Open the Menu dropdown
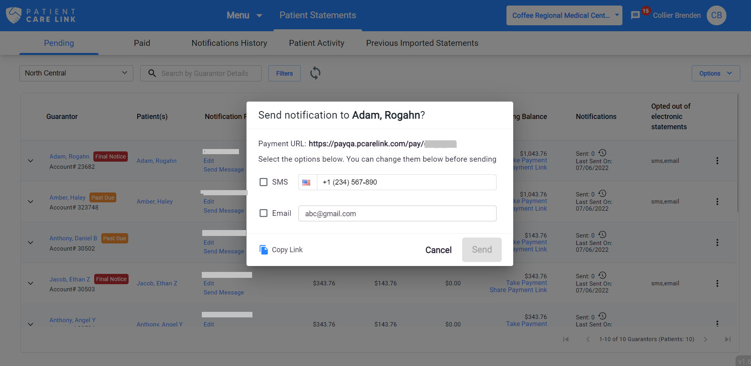 244,15
